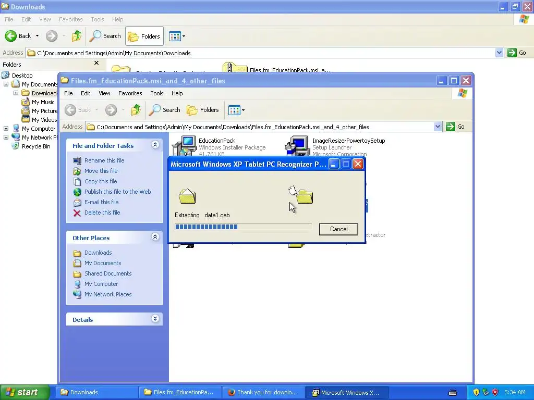This screenshot has width=534, height=400.
Task: Click extraction progress bar
Action: coord(243,227)
